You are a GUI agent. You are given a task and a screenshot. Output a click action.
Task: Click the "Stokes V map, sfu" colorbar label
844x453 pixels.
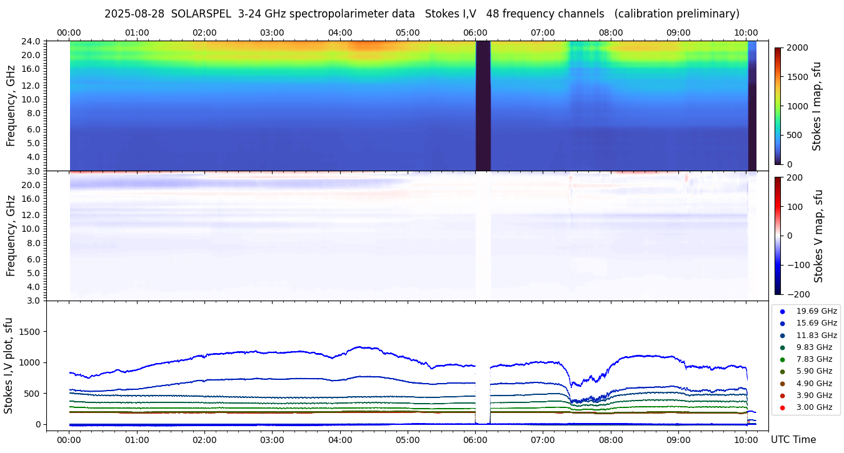pos(819,236)
